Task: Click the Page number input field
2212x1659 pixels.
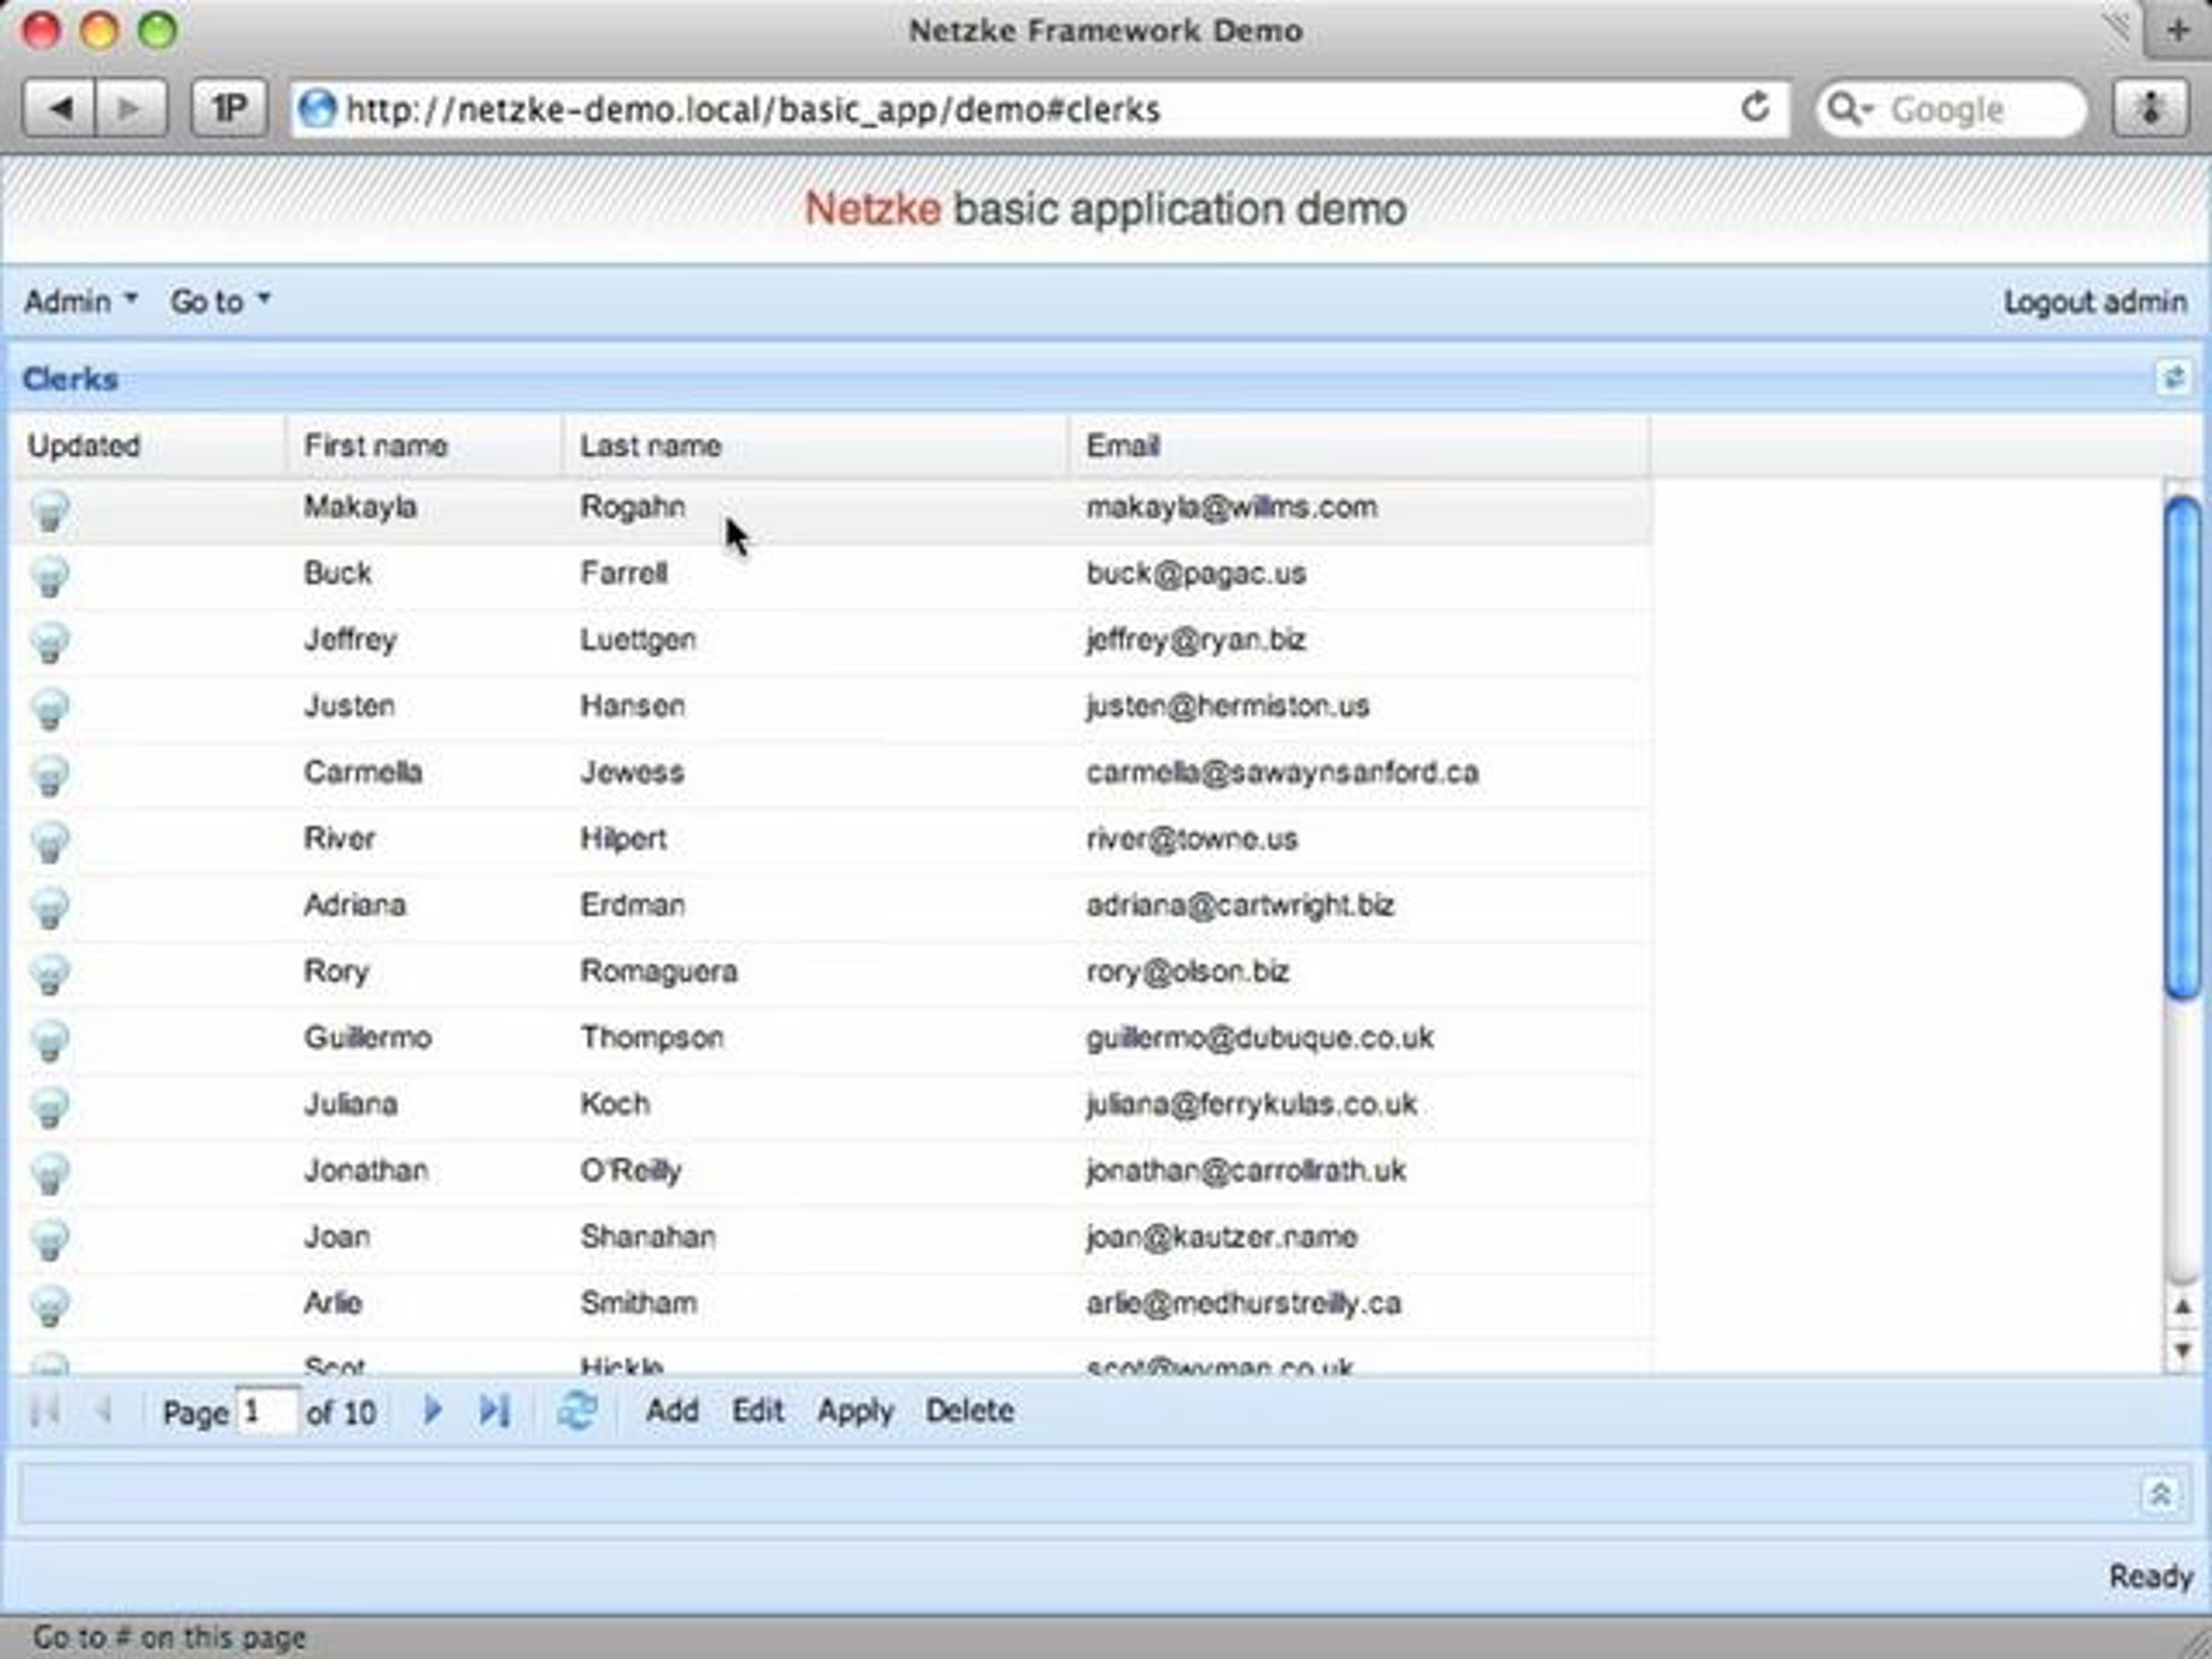Action: tap(266, 1411)
